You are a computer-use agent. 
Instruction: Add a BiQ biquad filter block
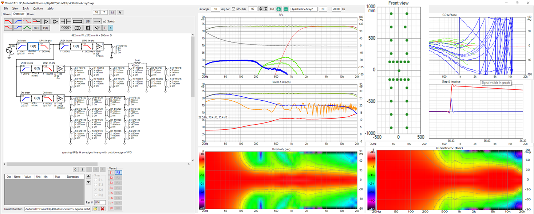click(x=36, y=28)
